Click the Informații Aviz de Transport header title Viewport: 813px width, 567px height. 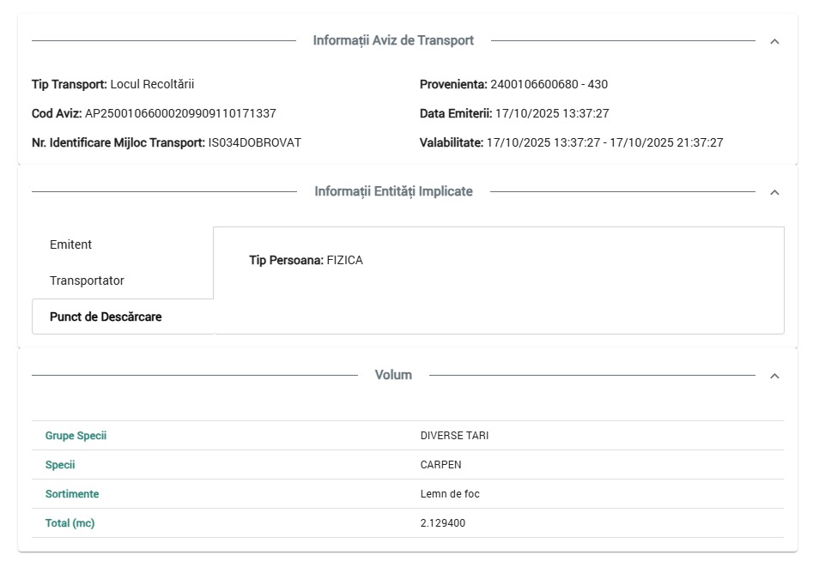393,40
